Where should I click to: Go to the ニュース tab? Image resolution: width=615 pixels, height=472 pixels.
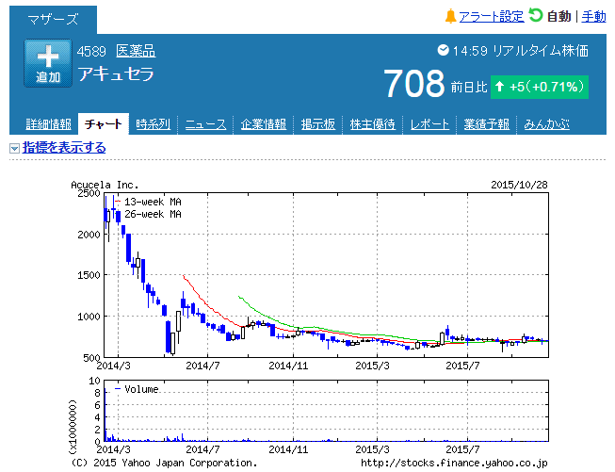click(x=205, y=124)
